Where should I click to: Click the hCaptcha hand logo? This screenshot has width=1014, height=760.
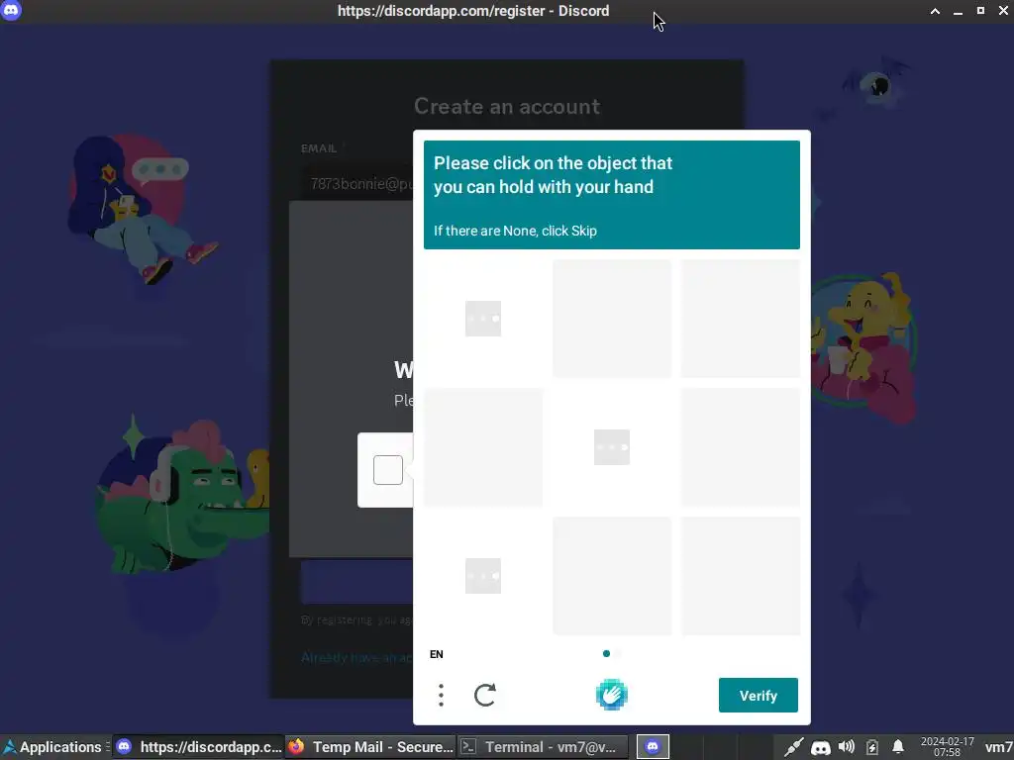[612, 695]
